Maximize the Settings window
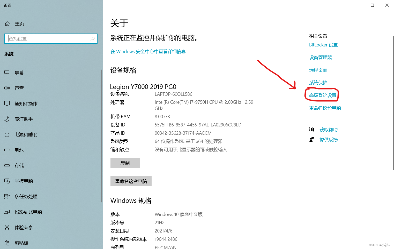The image size is (394, 249). pyautogui.click(x=372, y=5)
